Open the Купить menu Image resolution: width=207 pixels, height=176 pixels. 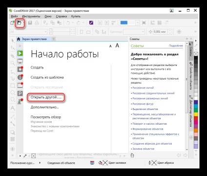[x=76, y=16]
